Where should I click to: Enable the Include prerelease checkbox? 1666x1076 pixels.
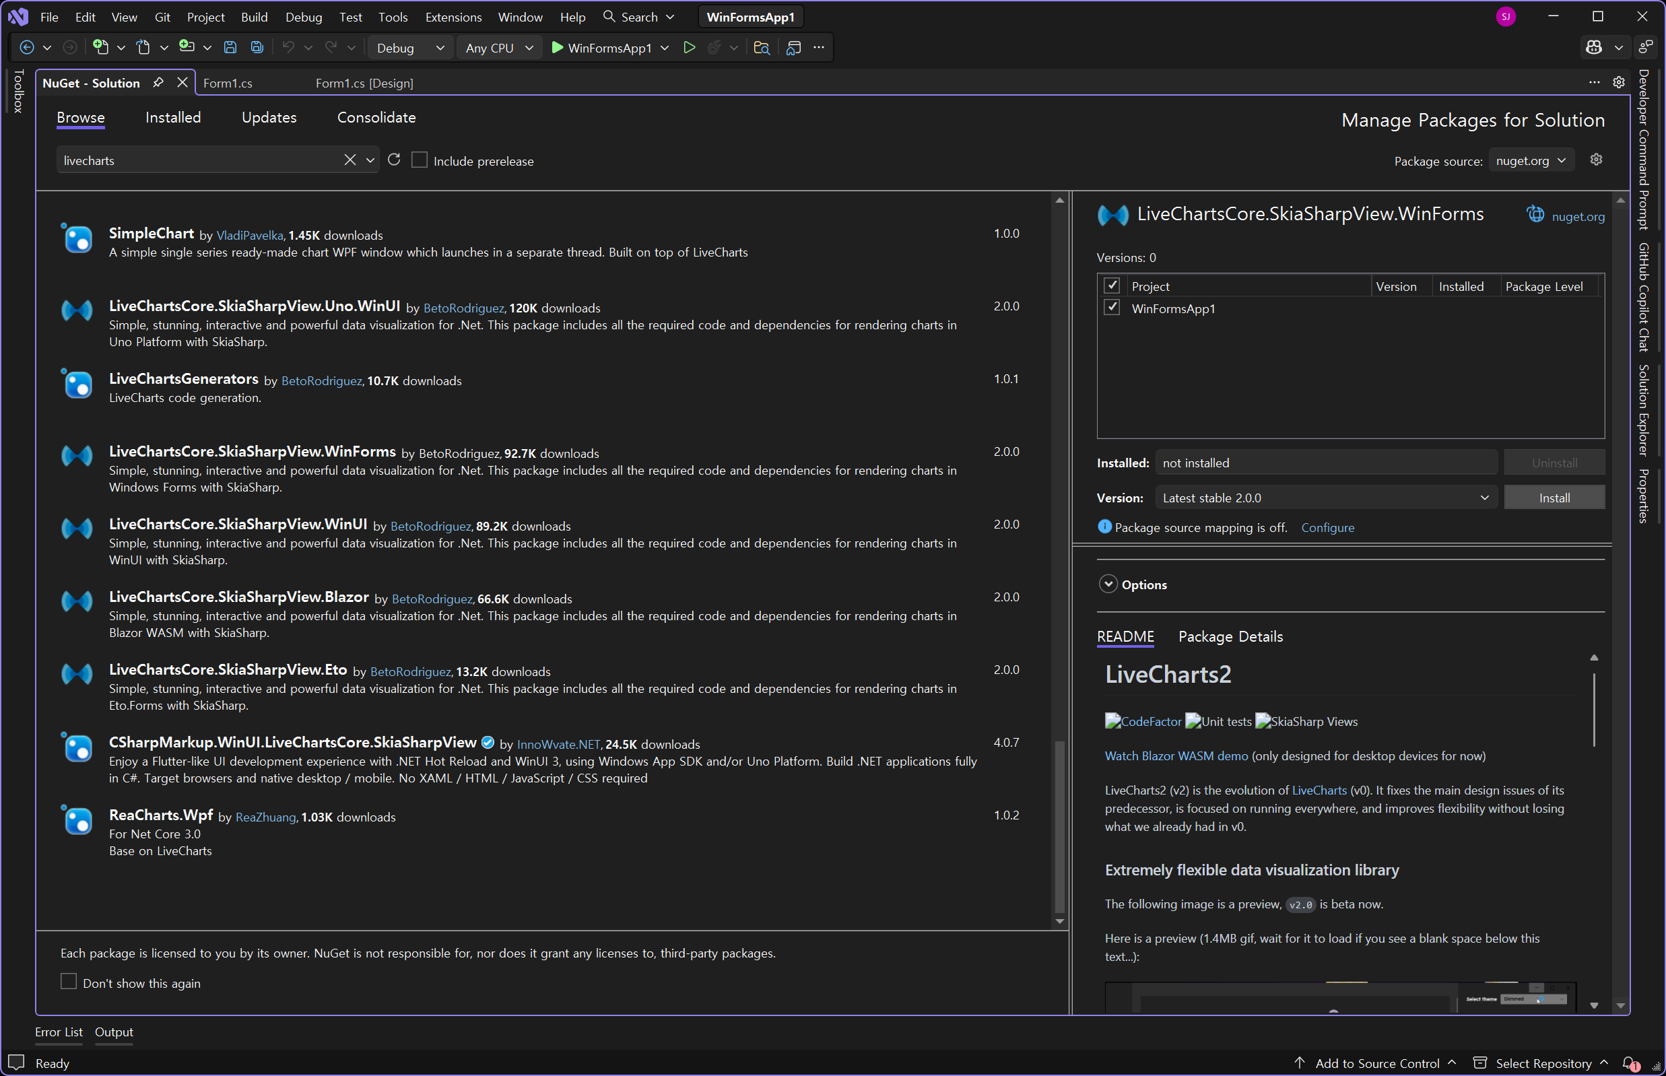420,160
